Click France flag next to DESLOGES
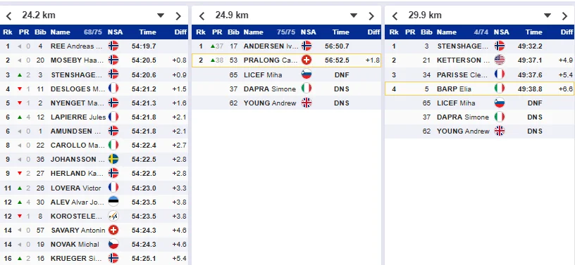Image resolution: width=575 pixels, height=265 pixels. (x=113, y=88)
